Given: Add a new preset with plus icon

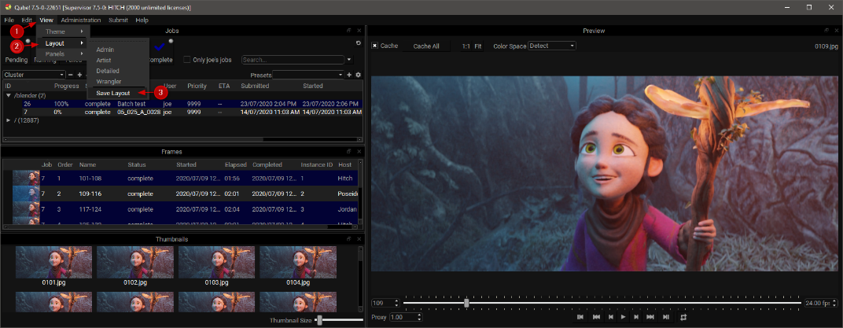Looking at the screenshot, I should [350, 75].
